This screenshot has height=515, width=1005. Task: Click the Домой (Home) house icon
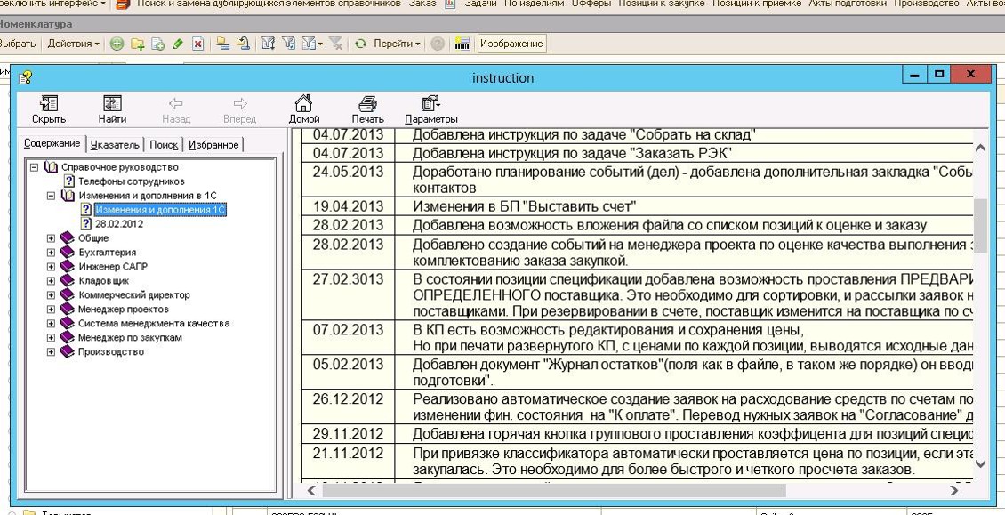pyautogui.click(x=304, y=102)
